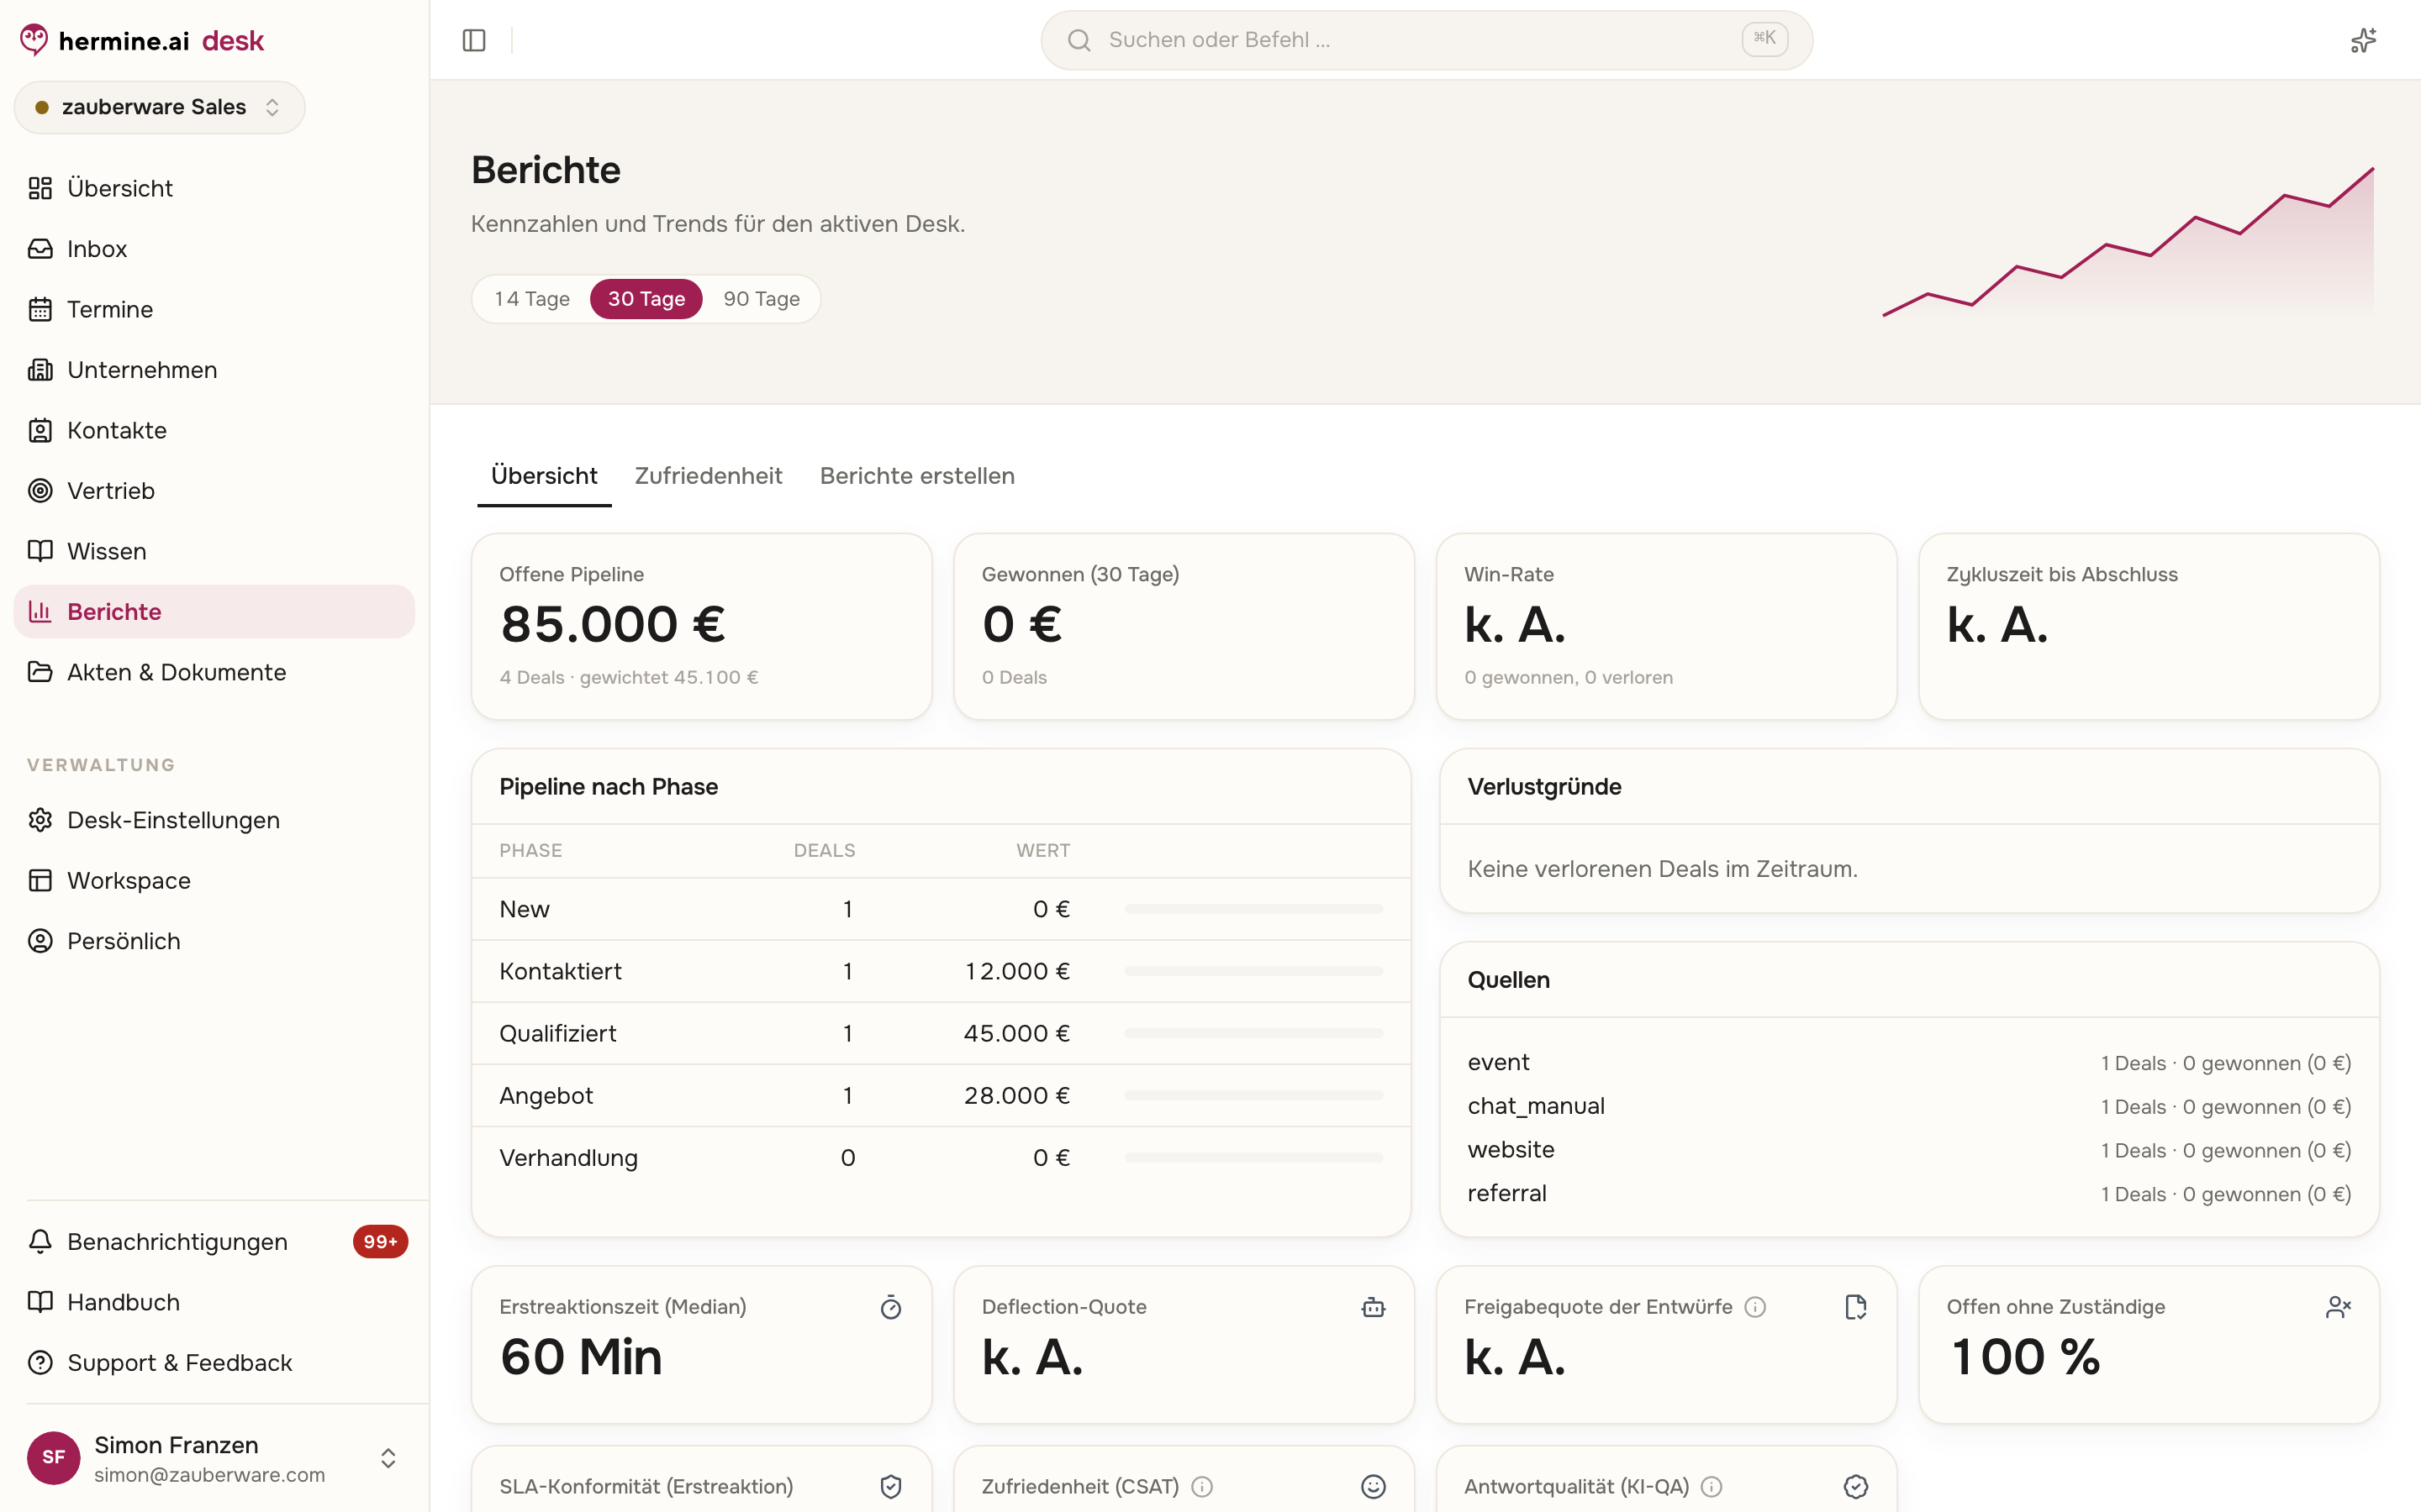Click the Desk-Einstellungen gear icon

[40, 820]
